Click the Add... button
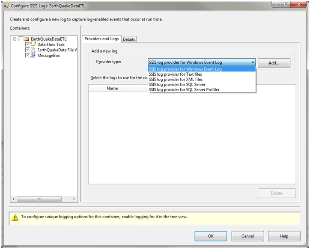The height and width of the screenshot is (249, 310). pyautogui.click(x=274, y=63)
